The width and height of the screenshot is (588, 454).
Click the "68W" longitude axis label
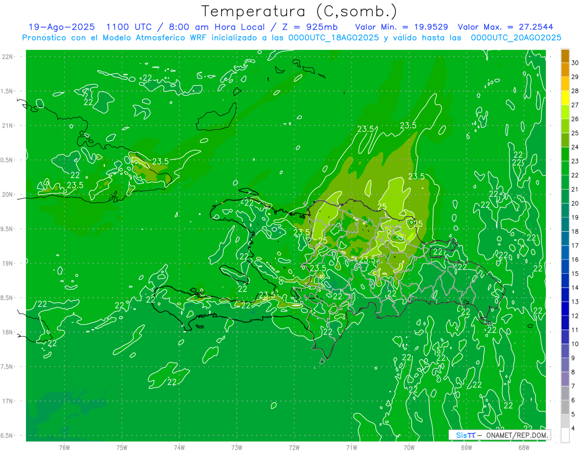pyautogui.click(x=524, y=447)
